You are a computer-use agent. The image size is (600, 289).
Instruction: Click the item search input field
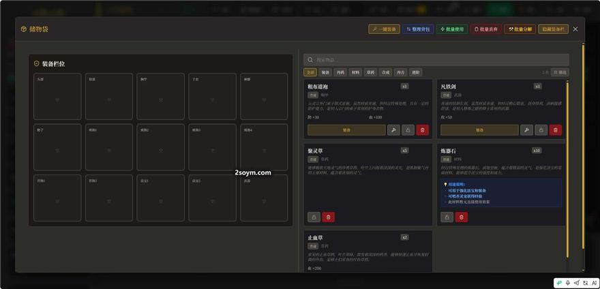[x=436, y=60]
